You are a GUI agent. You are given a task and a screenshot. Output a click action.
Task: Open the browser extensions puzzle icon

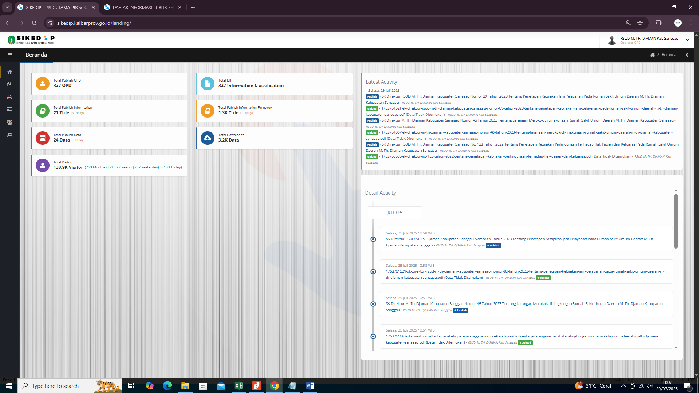658,23
